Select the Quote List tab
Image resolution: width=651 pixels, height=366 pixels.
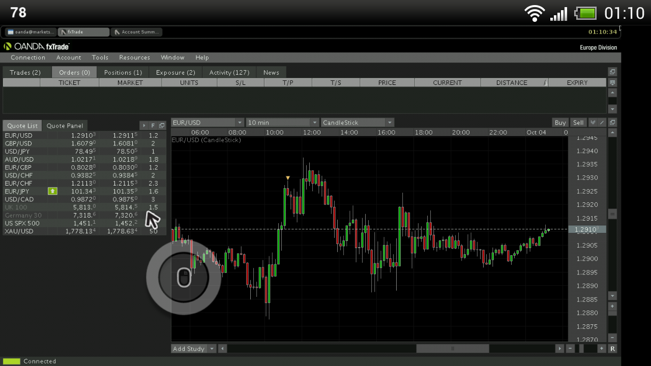click(x=22, y=126)
